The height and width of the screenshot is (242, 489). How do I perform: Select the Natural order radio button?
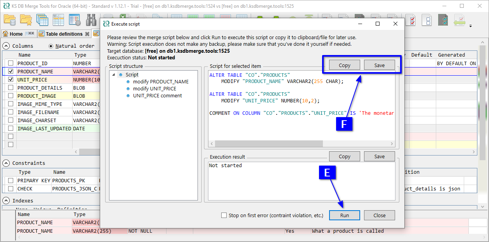pos(51,46)
